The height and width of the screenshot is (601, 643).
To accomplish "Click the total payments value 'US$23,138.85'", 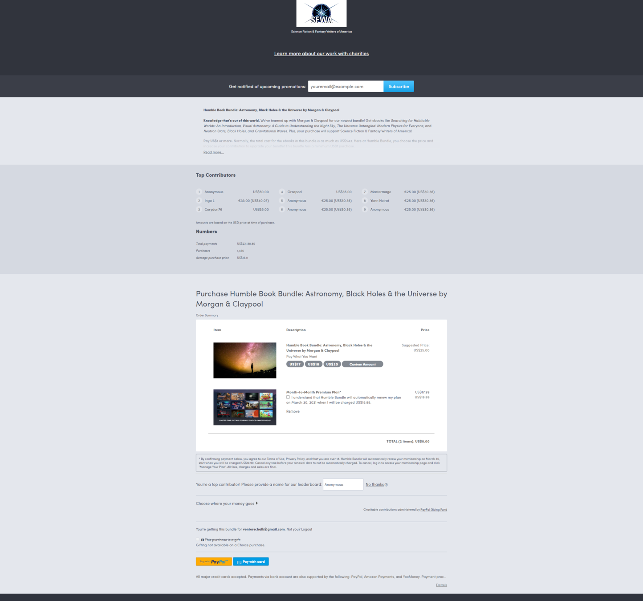I will (246, 244).
